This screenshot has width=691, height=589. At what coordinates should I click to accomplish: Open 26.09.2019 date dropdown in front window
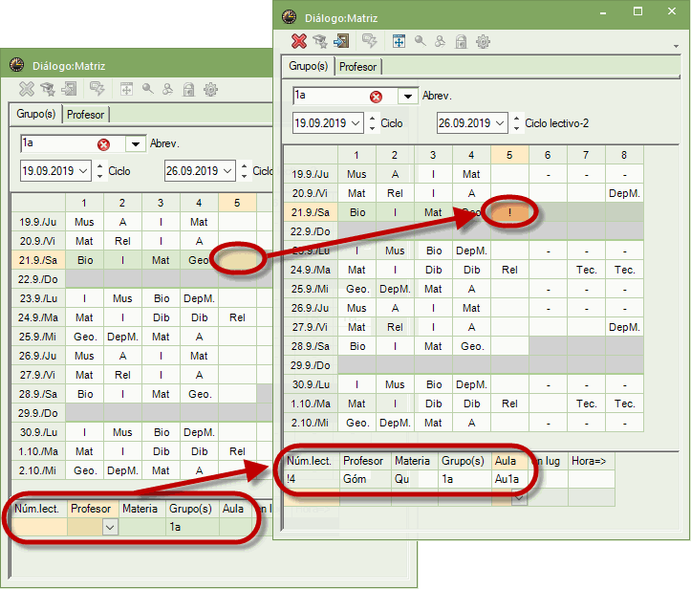coord(500,123)
